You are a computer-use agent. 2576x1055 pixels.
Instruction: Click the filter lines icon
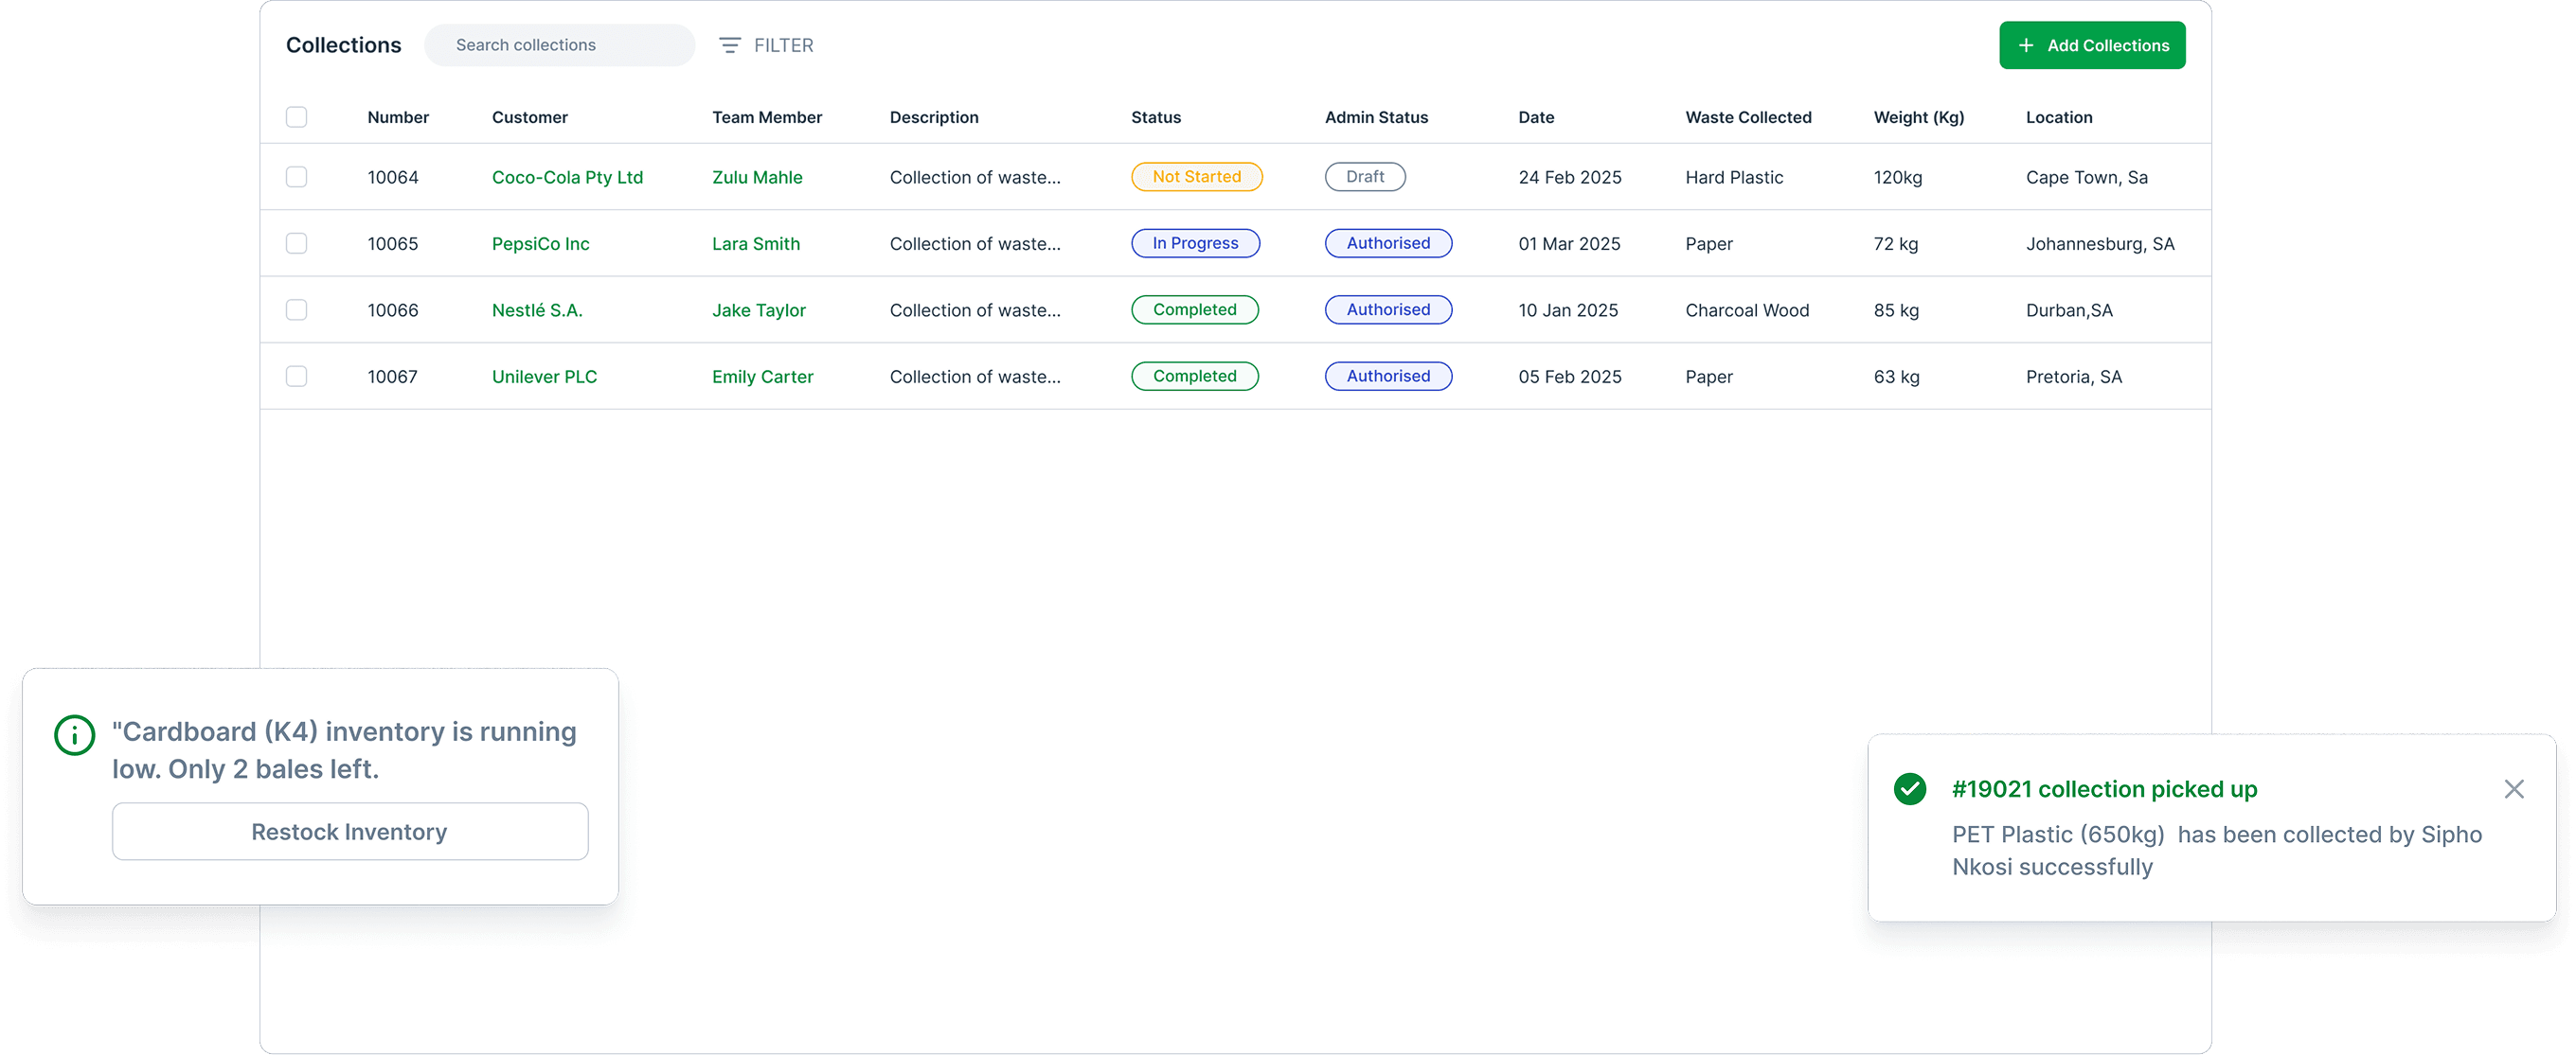(x=730, y=45)
